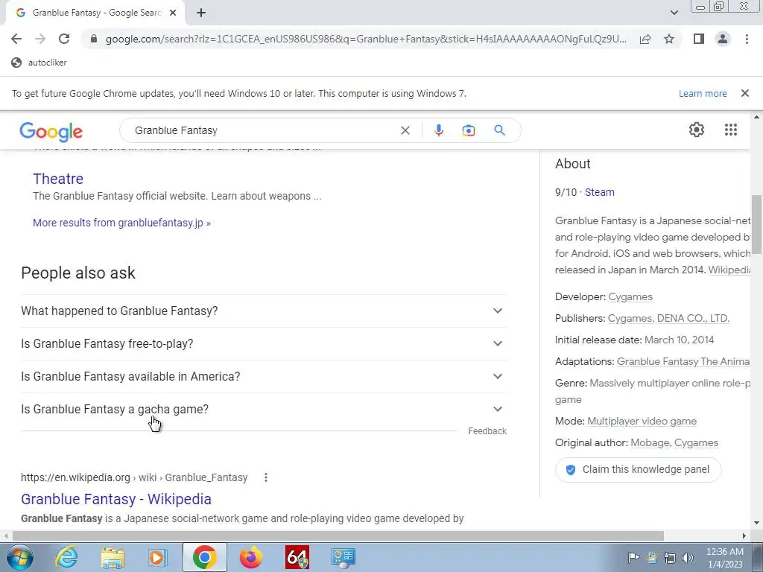Image resolution: width=763 pixels, height=572 pixels.
Task: Go back to the previous page
Action: [16, 39]
